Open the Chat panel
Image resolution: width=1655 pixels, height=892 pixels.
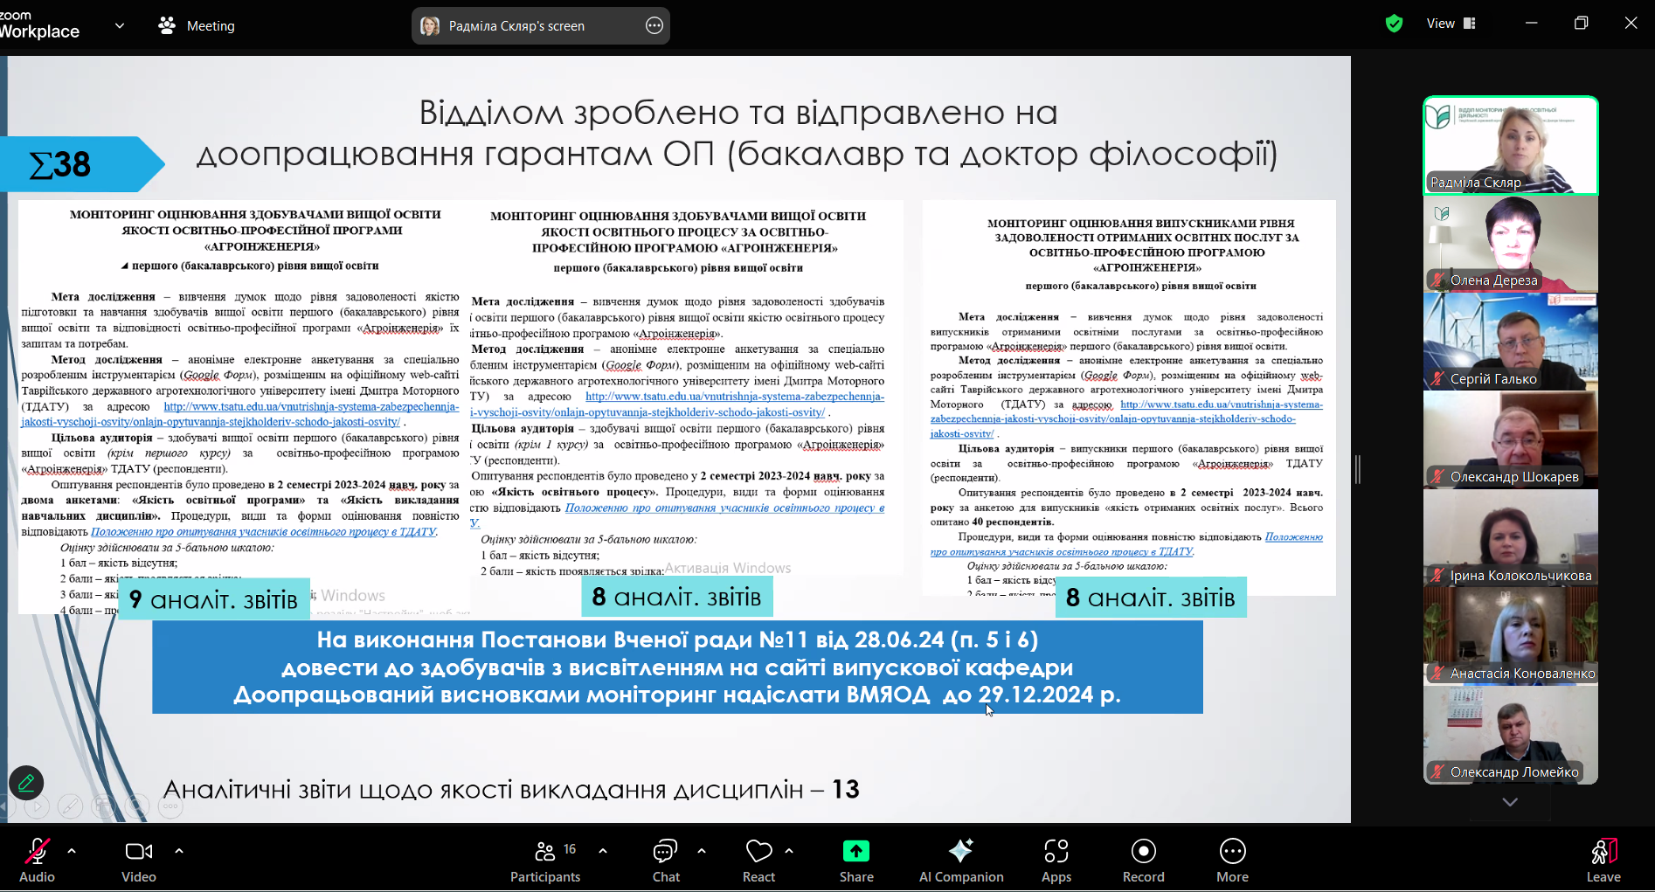click(x=666, y=860)
